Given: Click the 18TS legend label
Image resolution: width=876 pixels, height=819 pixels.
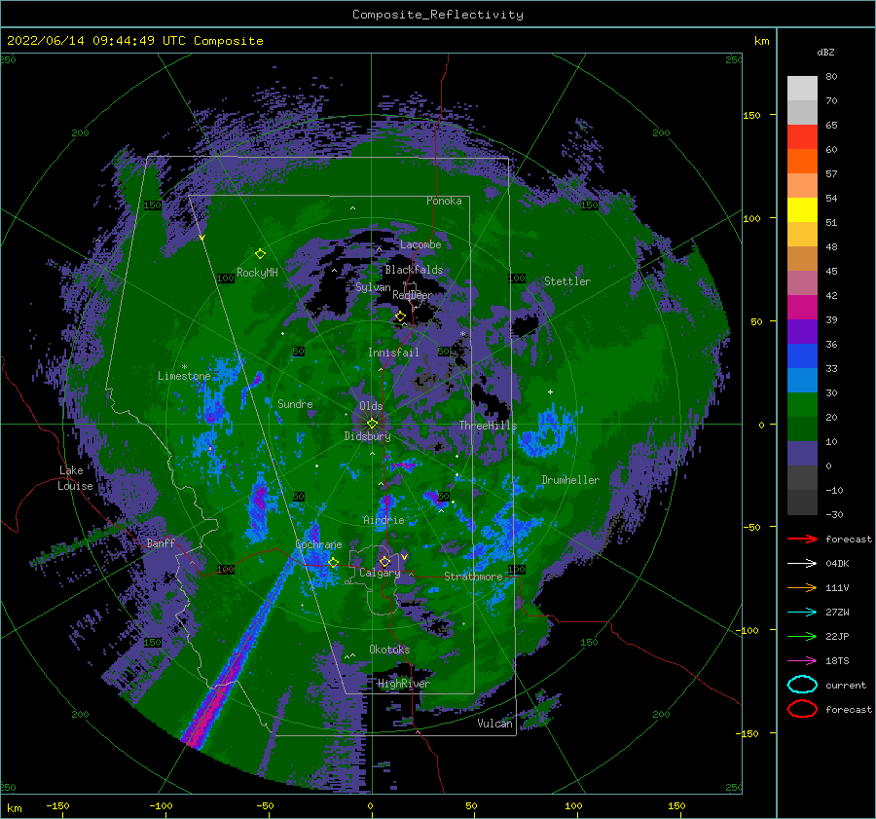Looking at the screenshot, I should [x=837, y=660].
